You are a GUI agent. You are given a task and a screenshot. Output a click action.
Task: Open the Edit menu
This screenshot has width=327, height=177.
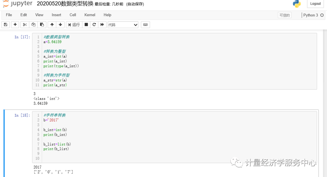pyautogui.click(x=24, y=15)
